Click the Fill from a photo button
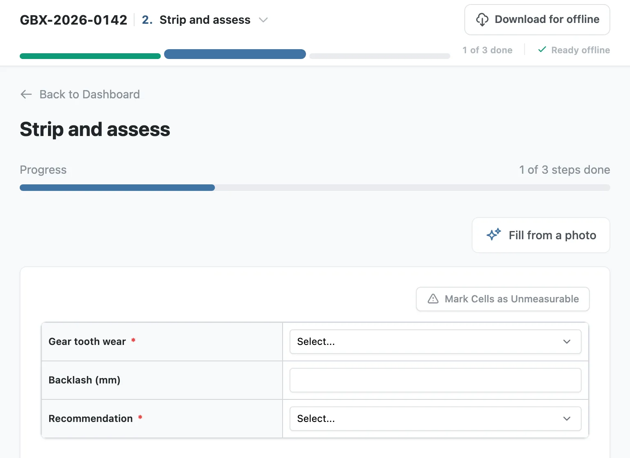 (541, 235)
